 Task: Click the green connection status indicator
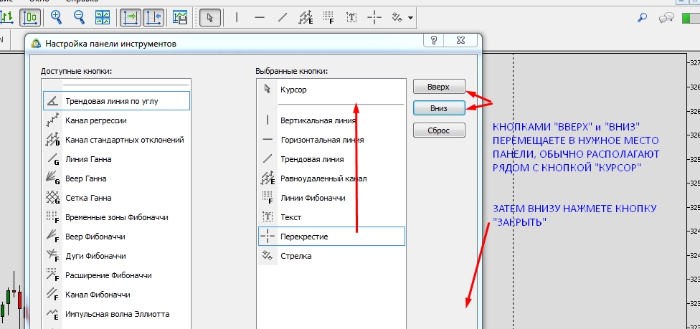click(691, 18)
